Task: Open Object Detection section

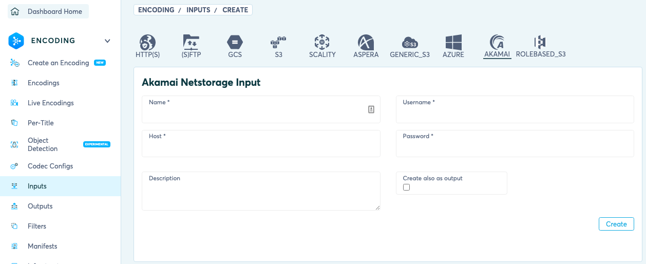Action: pos(43,144)
